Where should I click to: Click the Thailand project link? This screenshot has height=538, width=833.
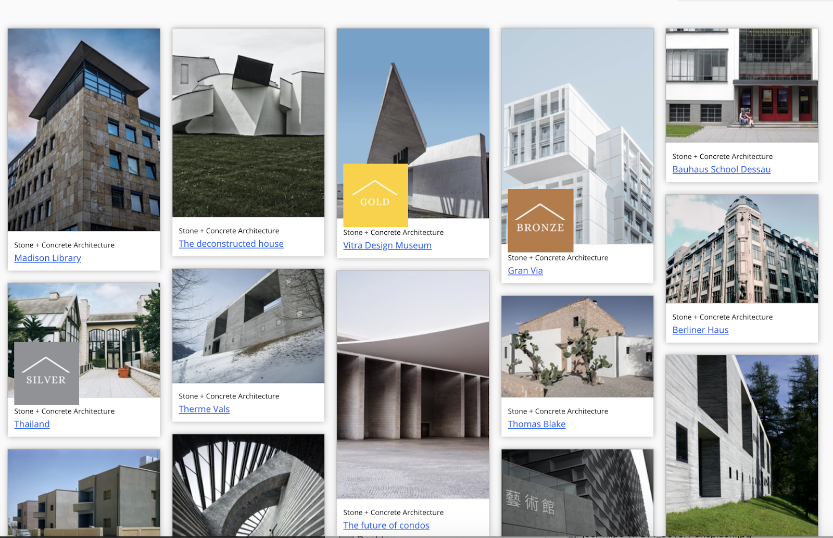click(x=32, y=424)
